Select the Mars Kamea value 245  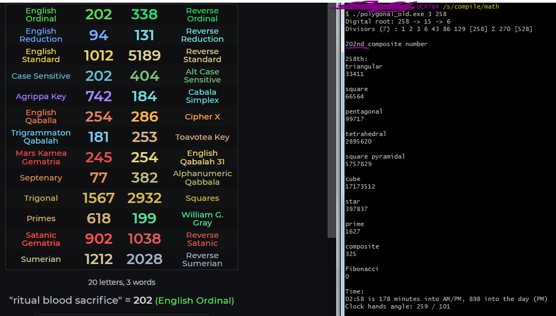point(99,157)
